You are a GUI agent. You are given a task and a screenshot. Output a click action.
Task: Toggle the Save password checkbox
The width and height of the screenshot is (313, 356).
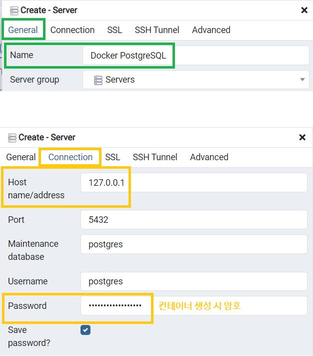[85, 330]
